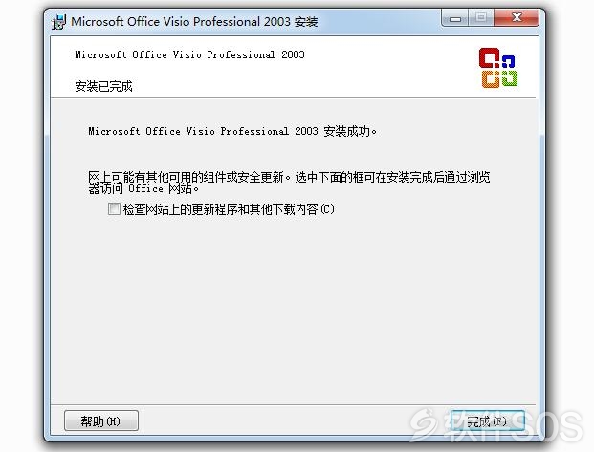Screen dimensions: 594x452
Task: Minimize the Visio 2003 setup window
Action: tap(455, 18)
